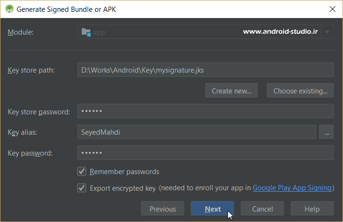Open Help for this dialog

tap(312, 209)
